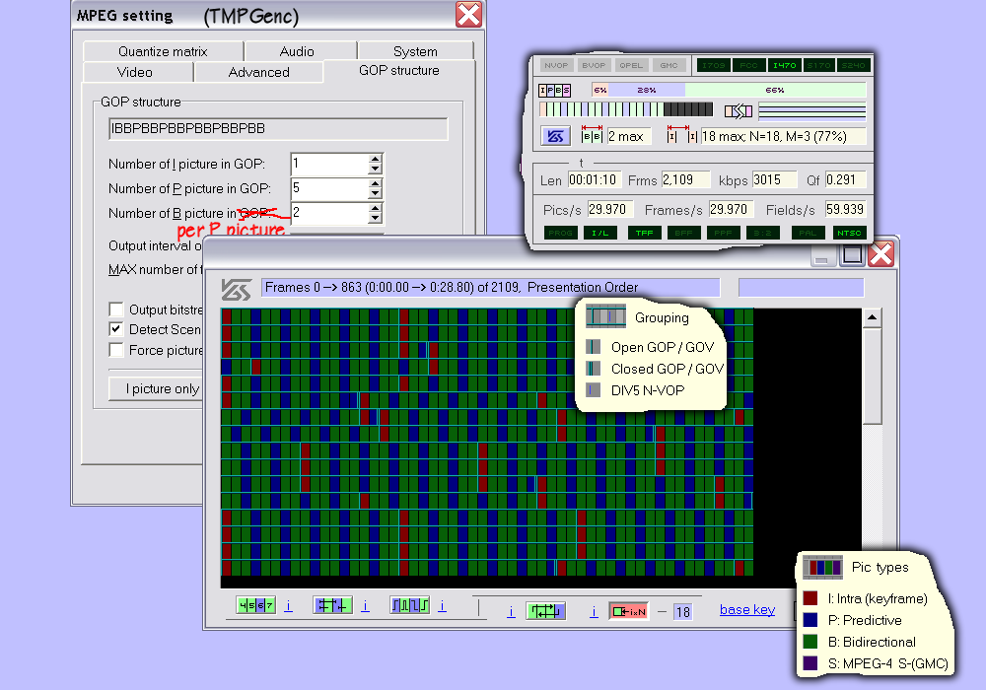Click the red ixN base key icon
Image resolution: width=986 pixels, height=690 pixels.
click(x=628, y=611)
